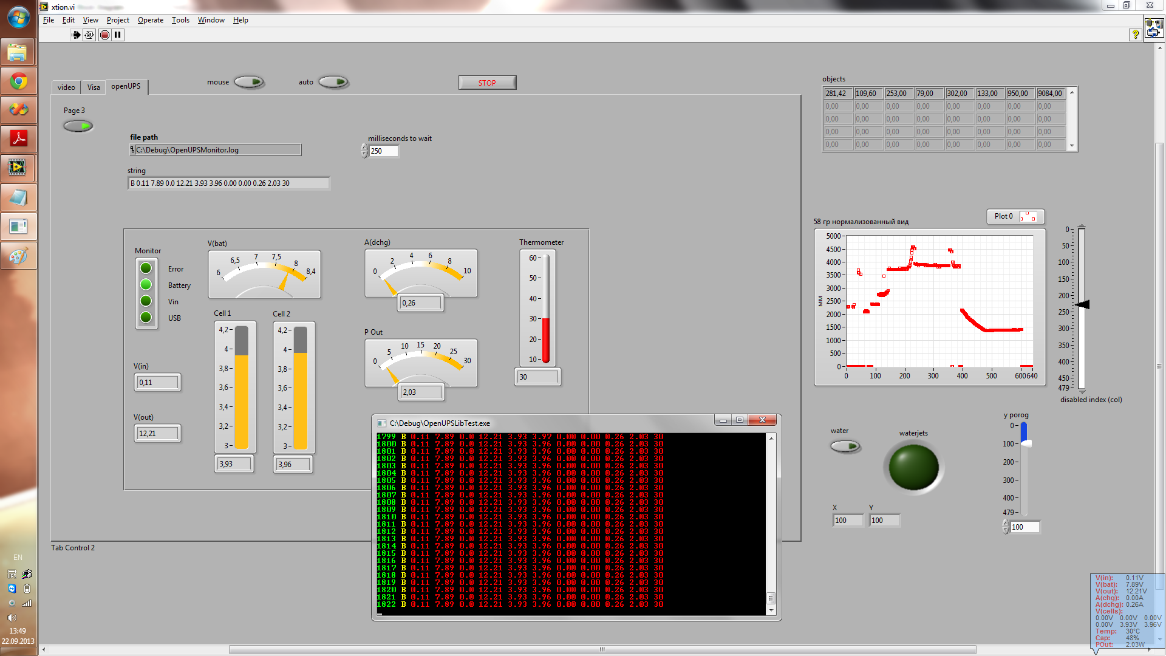This screenshot has height=656, width=1166.
Task: Open the context help question mark icon
Action: click(x=1135, y=35)
